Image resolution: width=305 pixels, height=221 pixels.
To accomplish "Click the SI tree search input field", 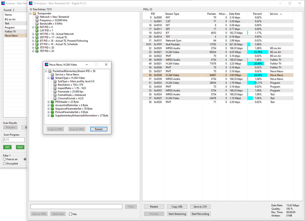I will pyautogui.click(x=76, y=207).
